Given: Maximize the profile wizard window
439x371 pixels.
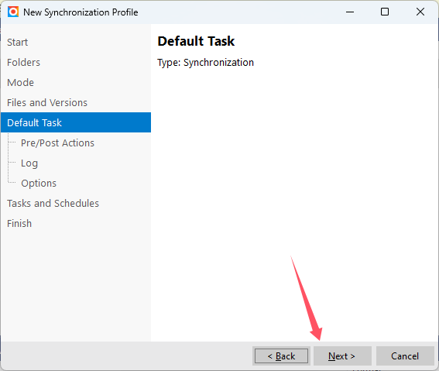Looking at the screenshot, I should (x=385, y=12).
